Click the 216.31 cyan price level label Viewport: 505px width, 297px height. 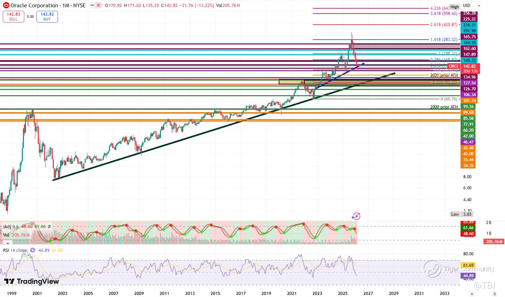pyautogui.click(x=469, y=25)
